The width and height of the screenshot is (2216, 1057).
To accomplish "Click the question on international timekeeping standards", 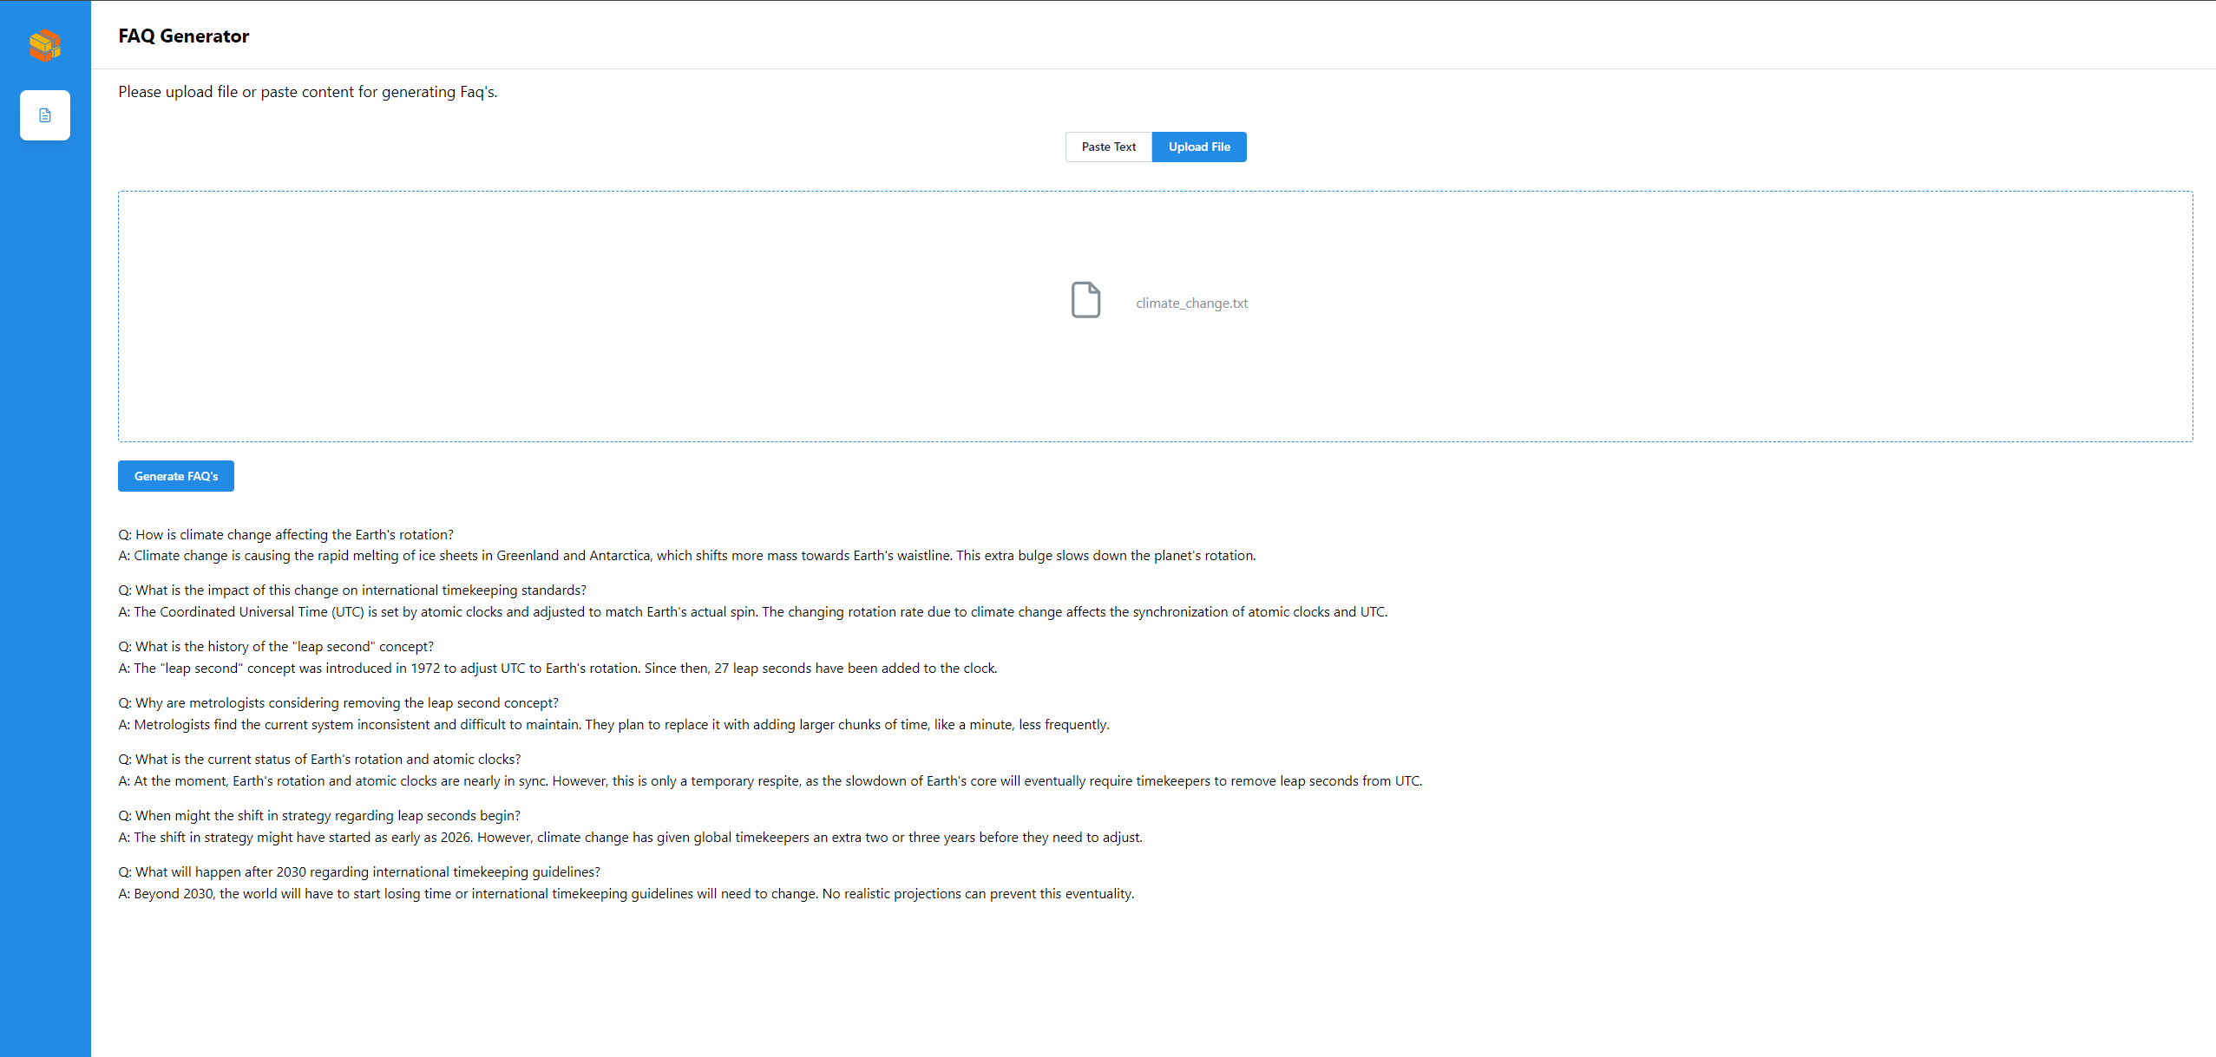I will click(x=352, y=590).
